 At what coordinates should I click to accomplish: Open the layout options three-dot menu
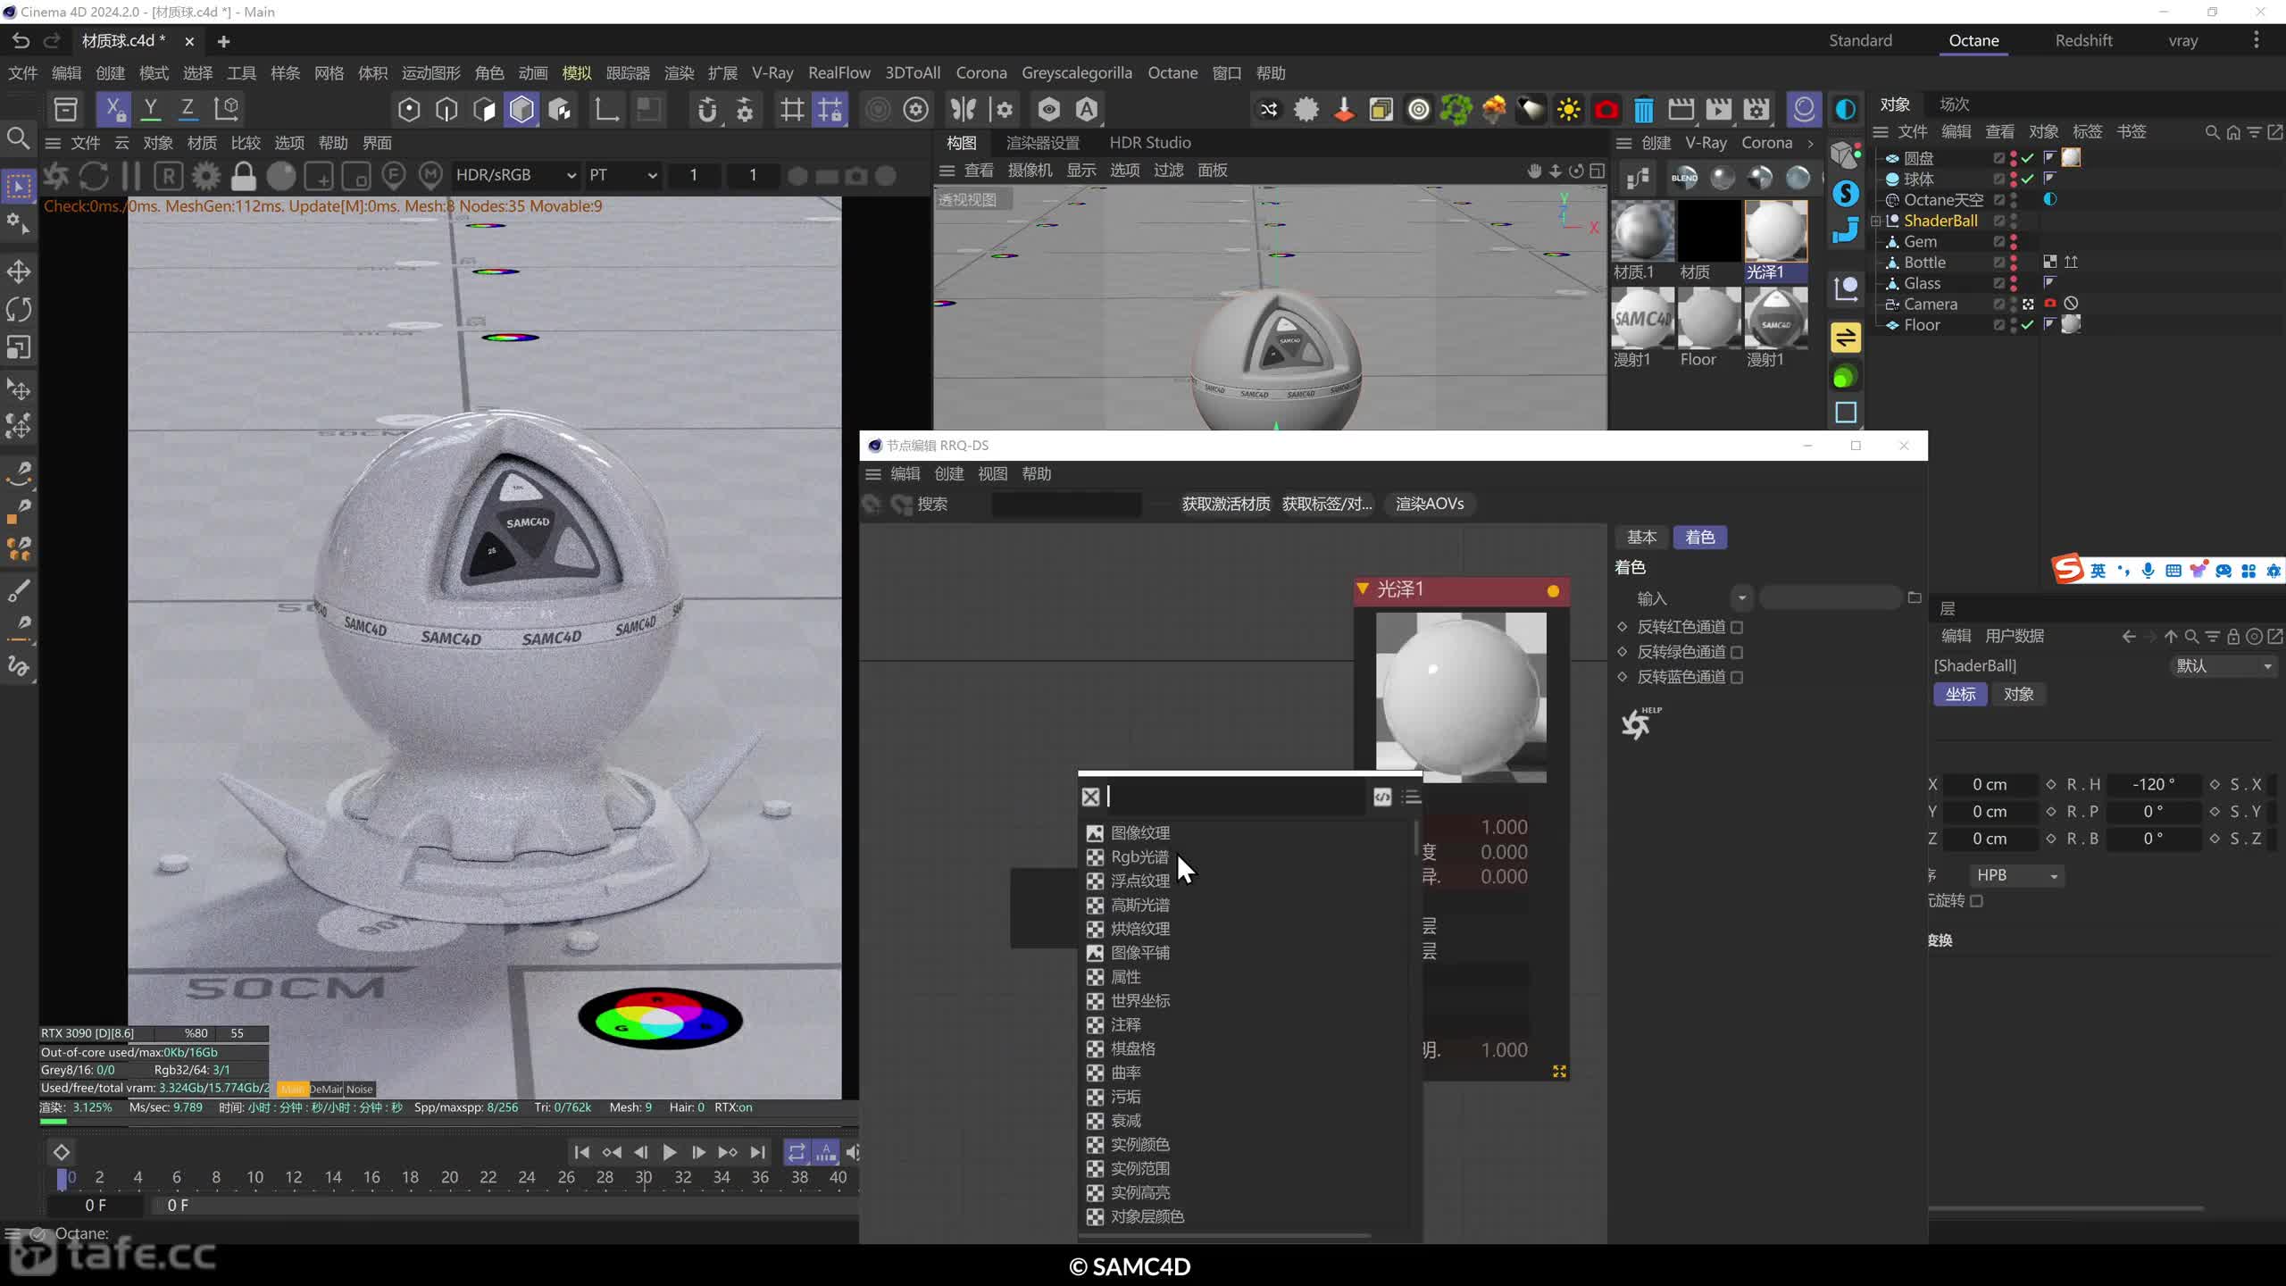coord(2256,40)
